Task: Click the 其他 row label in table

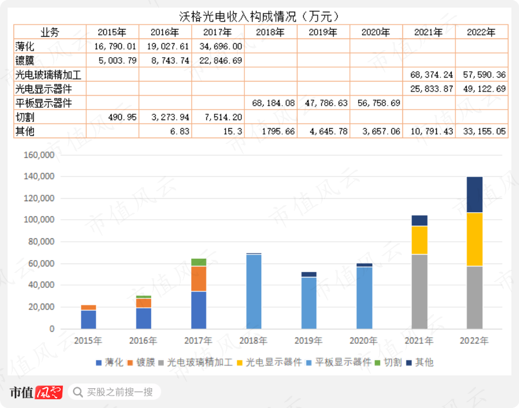Action: (24, 131)
